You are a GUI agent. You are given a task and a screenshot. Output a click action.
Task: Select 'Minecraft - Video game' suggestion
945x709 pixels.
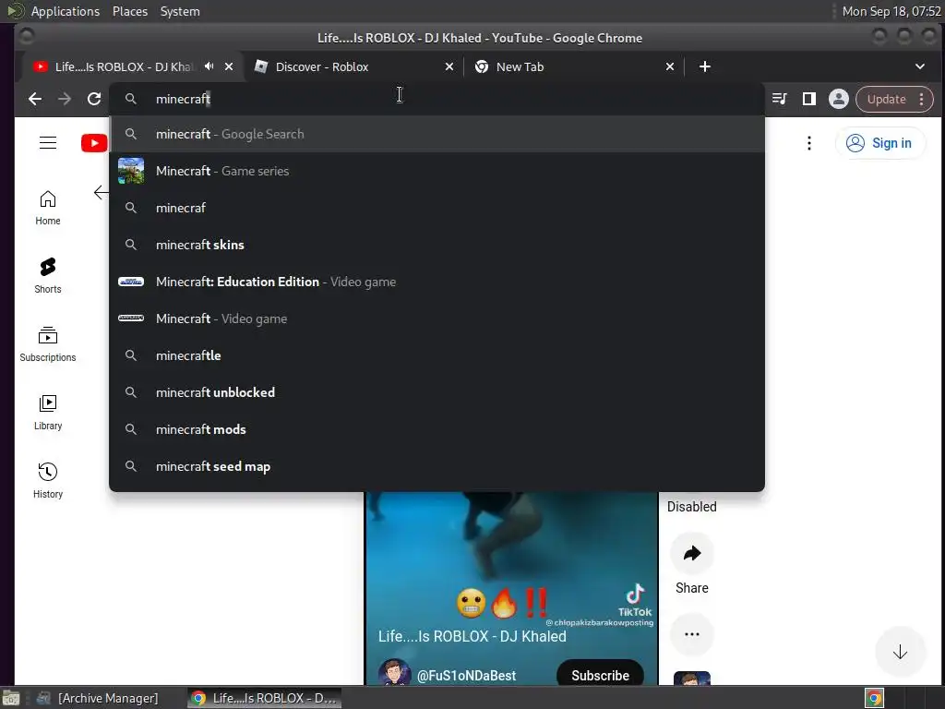[437, 318]
